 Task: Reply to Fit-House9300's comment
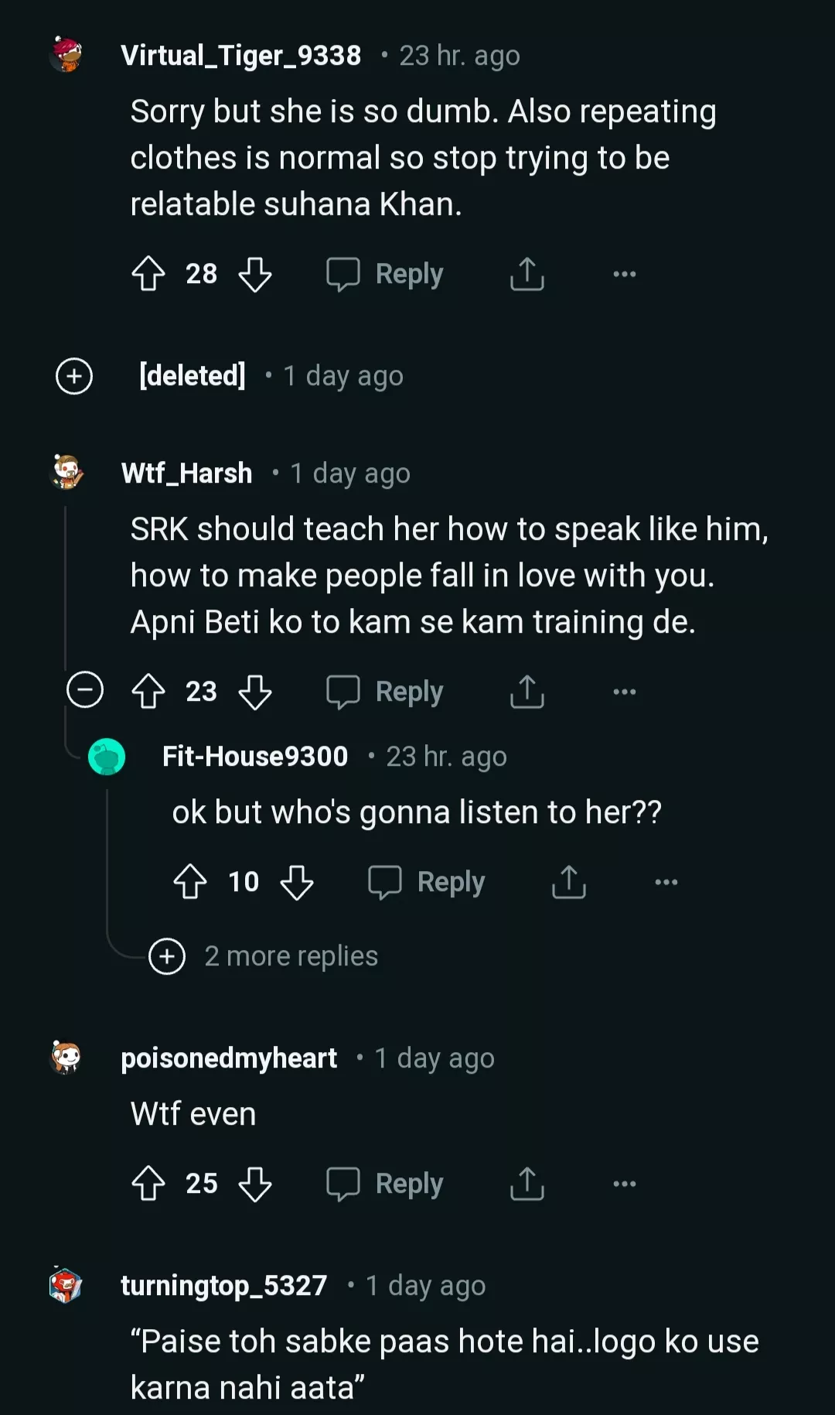click(427, 882)
